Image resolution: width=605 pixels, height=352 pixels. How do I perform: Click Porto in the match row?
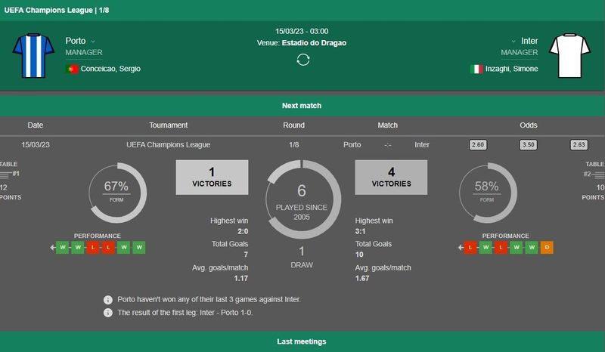[352, 145]
